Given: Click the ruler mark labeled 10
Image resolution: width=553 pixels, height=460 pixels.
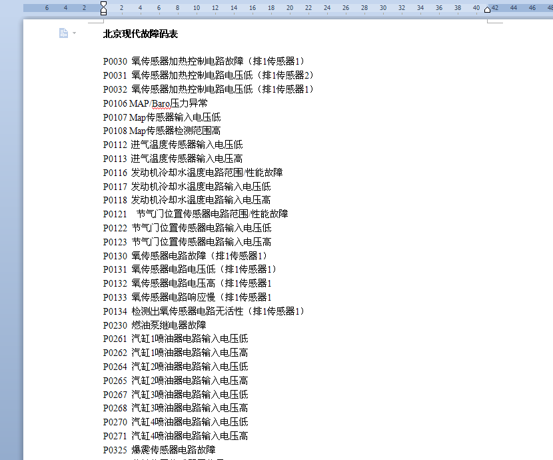Looking at the screenshot, I should tap(197, 8).
